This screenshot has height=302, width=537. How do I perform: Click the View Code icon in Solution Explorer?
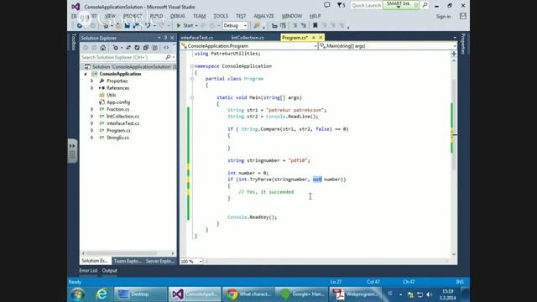coord(166,48)
